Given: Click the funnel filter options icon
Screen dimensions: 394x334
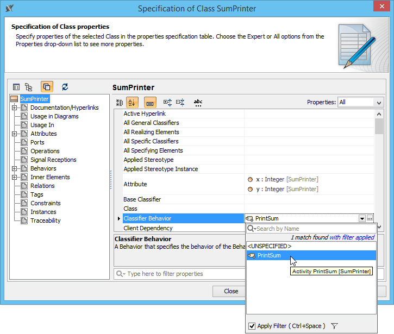Looking at the screenshot, I should (x=335, y=326).
